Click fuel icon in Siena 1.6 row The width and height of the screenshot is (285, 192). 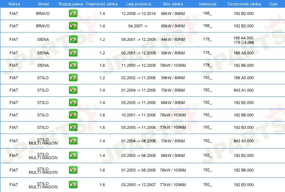tap(73, 65)
